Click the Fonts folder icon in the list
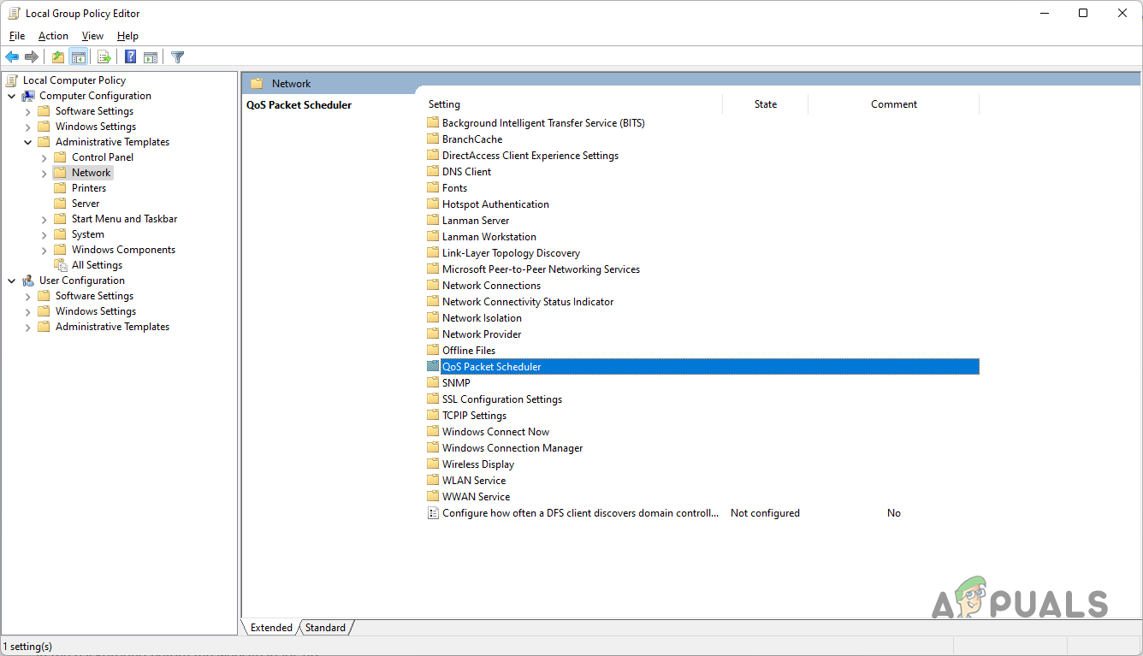 coord(433,188)
